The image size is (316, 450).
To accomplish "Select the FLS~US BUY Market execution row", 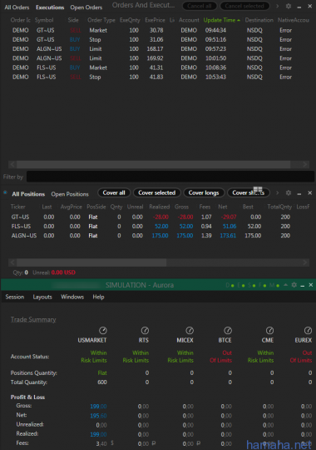I will click(x=158, y=67).
